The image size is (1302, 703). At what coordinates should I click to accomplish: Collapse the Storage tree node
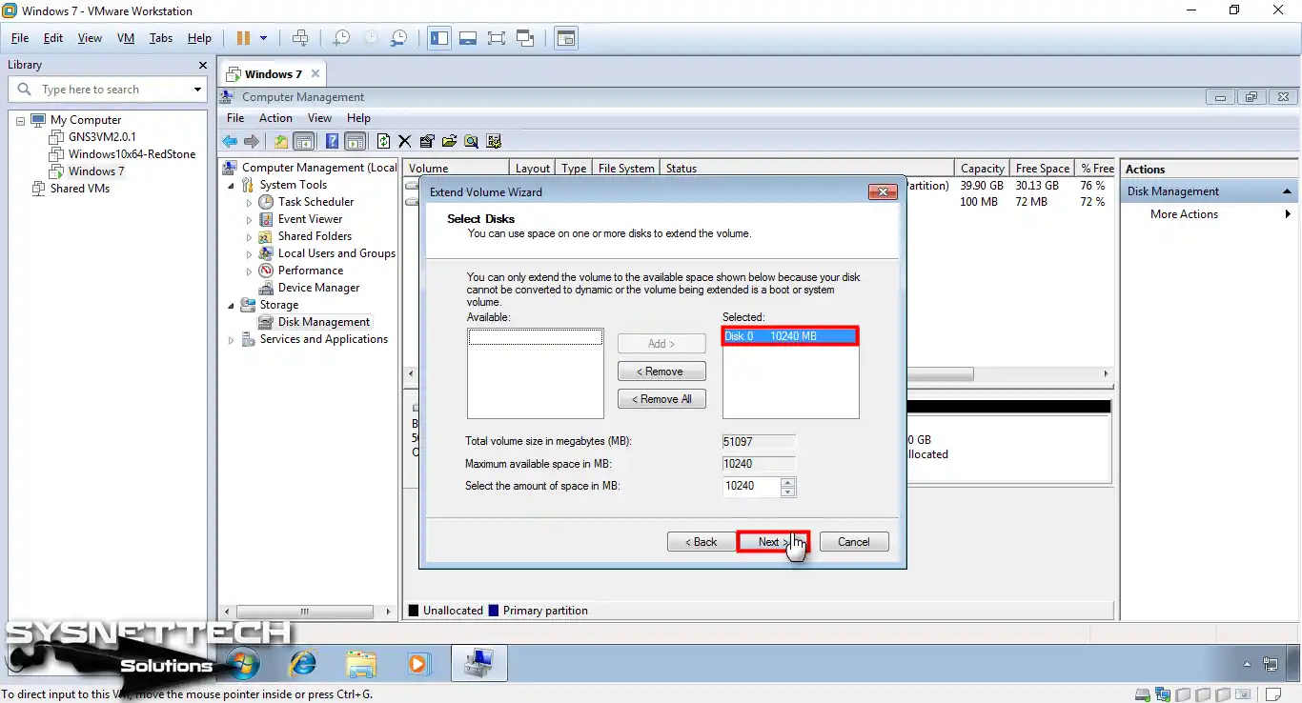[232, 306]
